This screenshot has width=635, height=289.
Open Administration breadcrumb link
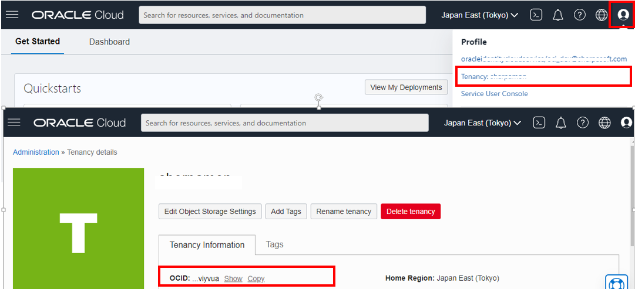pos(36,152)
